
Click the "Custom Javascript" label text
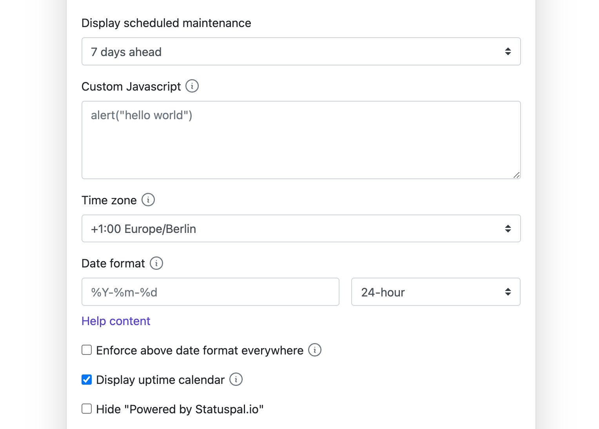(x=131, y=87)
